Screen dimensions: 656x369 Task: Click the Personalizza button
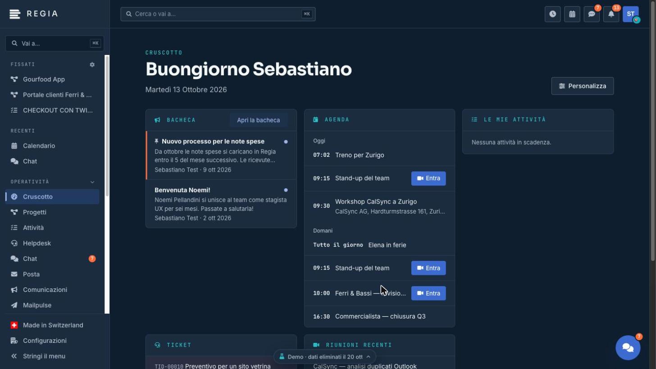(x=583, y=86)
